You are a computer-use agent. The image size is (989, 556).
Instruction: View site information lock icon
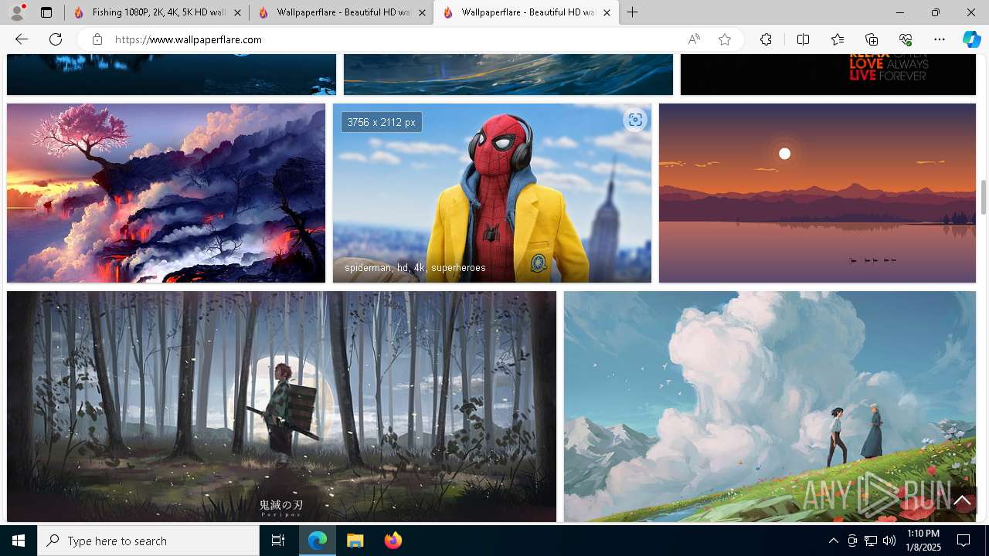pos(97,39)
